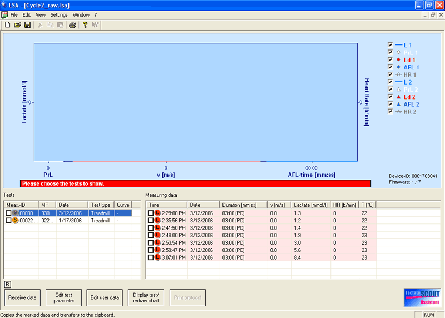The height and width of the screenshot is (318, 445).
Task: Click the Lactate Scout Assistant logo
Action: 422,296
